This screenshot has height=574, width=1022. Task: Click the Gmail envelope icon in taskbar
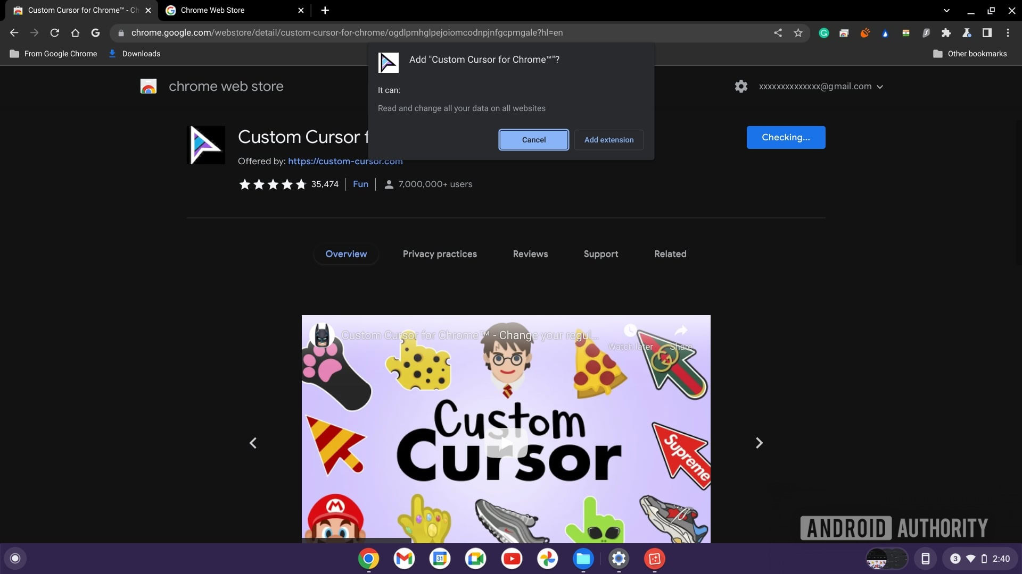405,559
